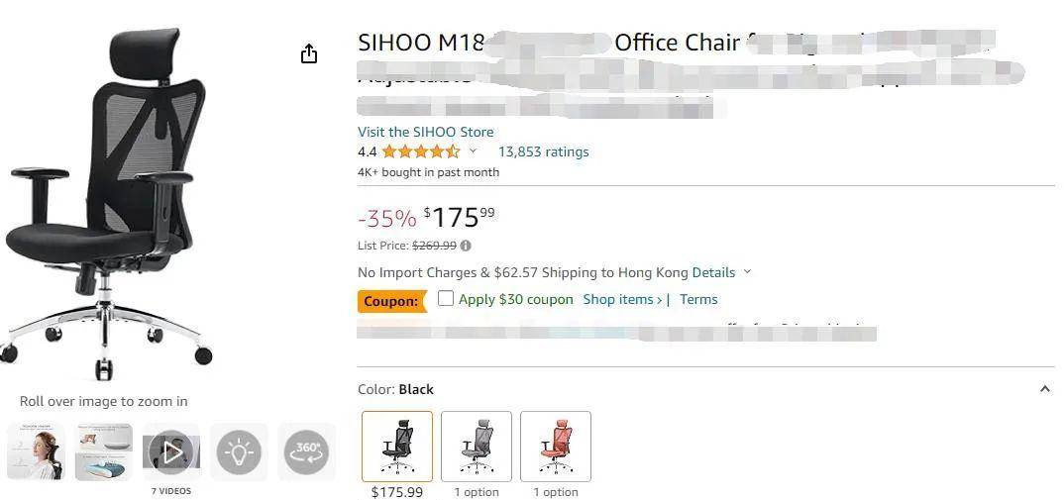Open the lightbulb feature thumbnail
This screenshot has width=1064, height=500.
coord(239,451)
